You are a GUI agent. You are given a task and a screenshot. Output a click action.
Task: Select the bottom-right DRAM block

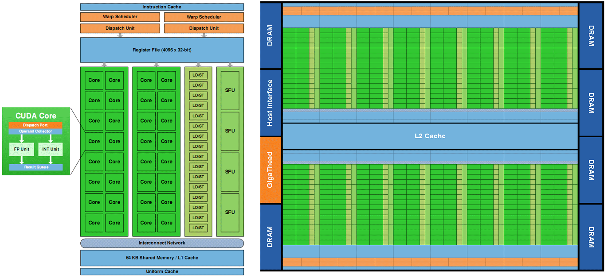[591, 237]
